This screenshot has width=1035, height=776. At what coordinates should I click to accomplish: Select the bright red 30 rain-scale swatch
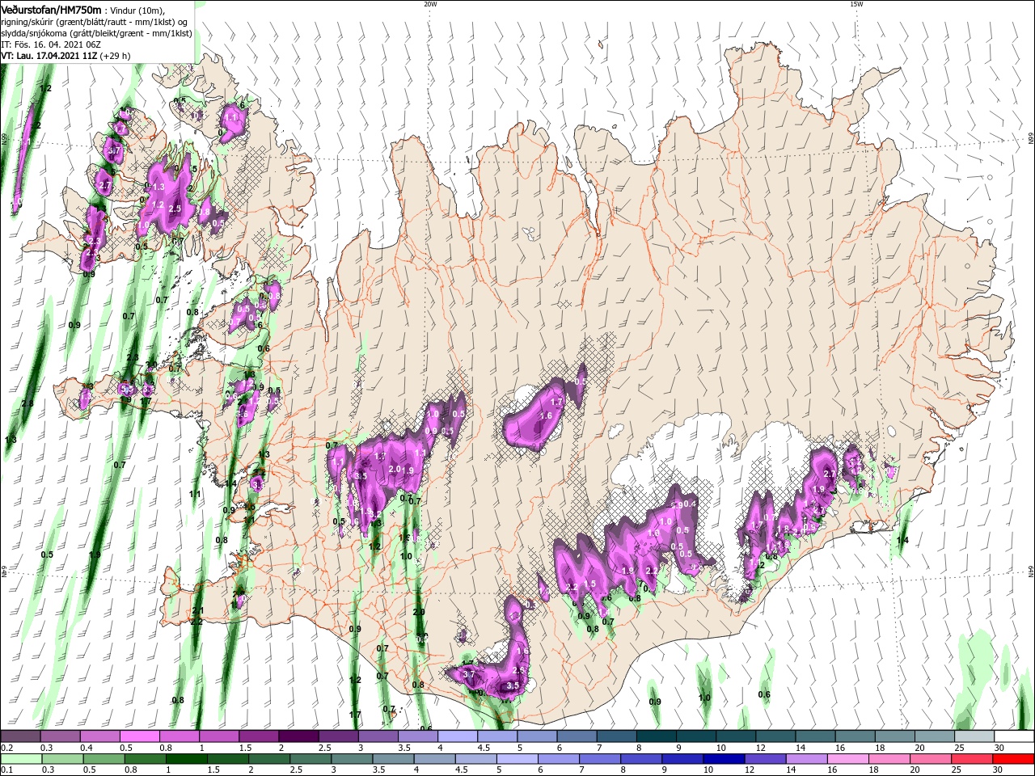point(1013,759)
